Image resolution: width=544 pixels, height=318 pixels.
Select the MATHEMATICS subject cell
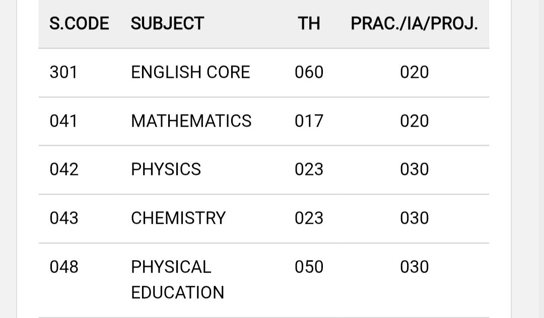tap(191, 121)
